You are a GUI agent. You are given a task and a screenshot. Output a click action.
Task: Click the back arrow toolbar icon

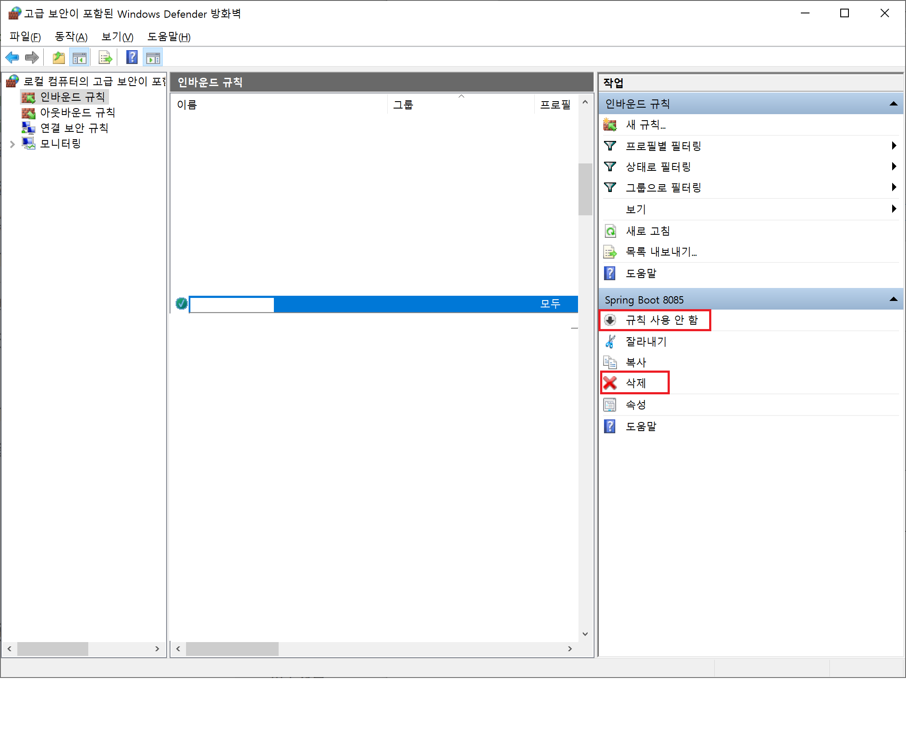(12, 58)
